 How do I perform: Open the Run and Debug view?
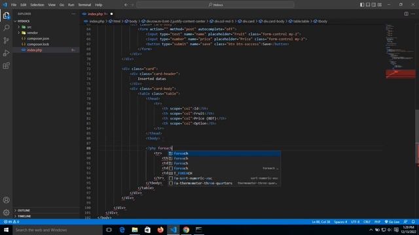click(6, 53)
